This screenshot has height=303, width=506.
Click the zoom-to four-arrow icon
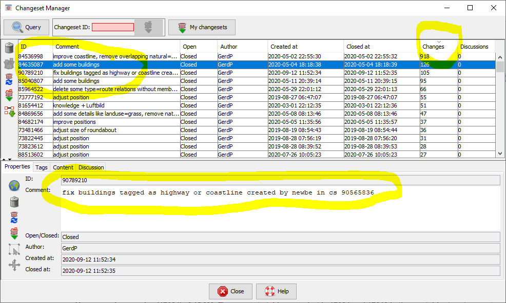14,266
